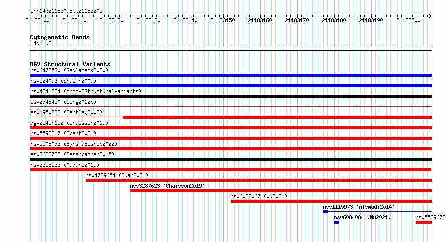
Task: Click the thin red esv2748450 line
Action: click(x=231, y=107)
